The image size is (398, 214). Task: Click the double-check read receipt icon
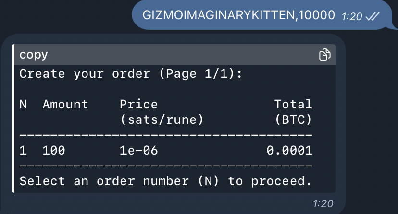pyautogui.click(x=373, y=16)
